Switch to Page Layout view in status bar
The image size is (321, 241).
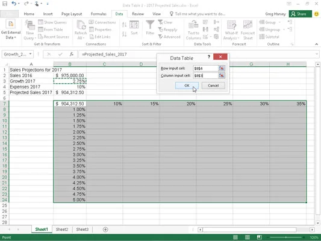click(248, 237)
